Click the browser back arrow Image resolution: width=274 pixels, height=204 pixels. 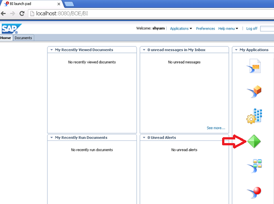4,14
